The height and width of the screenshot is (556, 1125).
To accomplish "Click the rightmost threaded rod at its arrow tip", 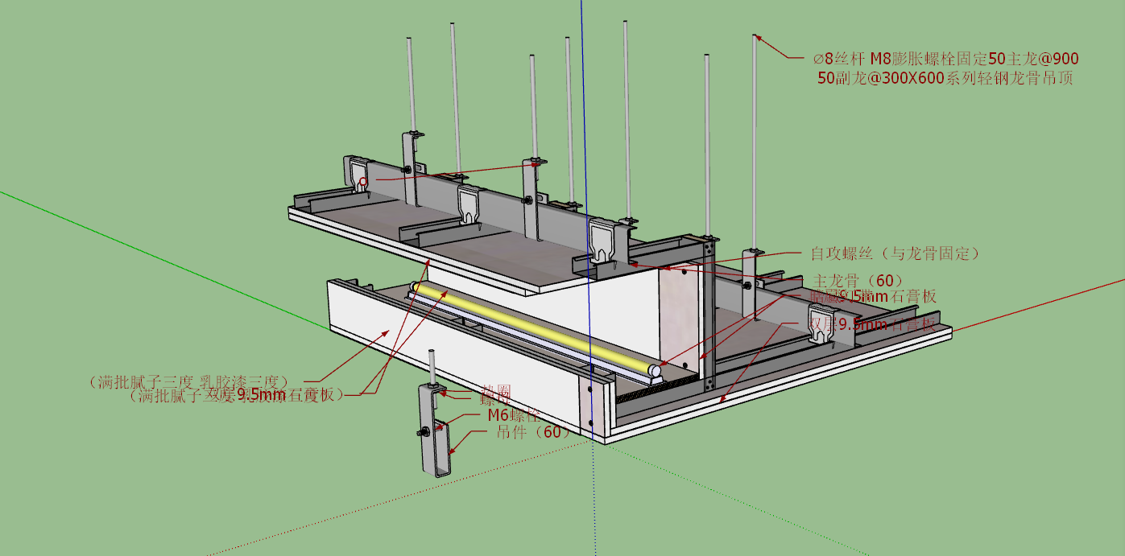I will [755, 36].
